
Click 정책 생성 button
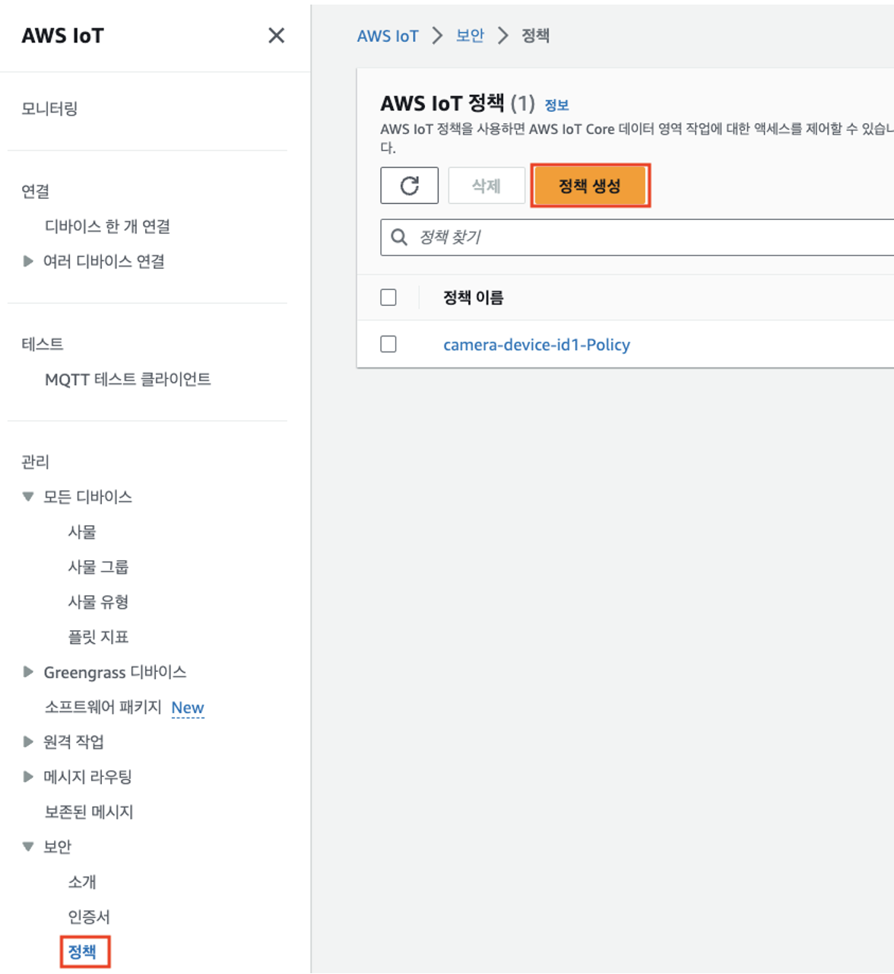pos(590,186)
